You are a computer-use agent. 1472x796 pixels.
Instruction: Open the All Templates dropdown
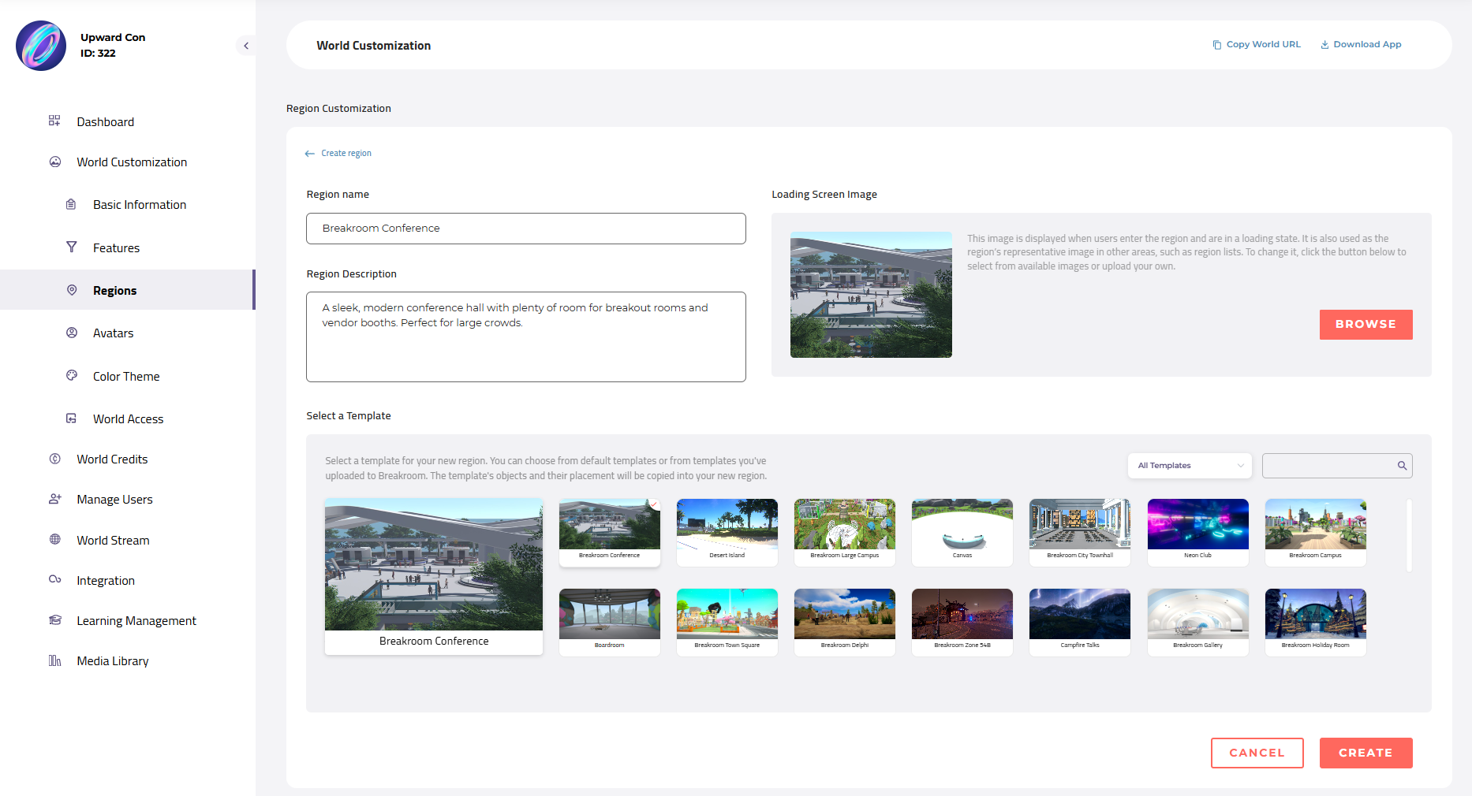pos(1190,466)
